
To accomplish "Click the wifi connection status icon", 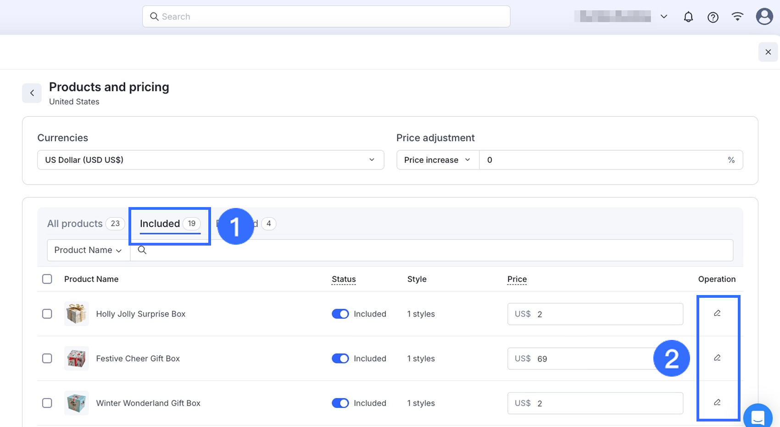I will click(737, 17).
